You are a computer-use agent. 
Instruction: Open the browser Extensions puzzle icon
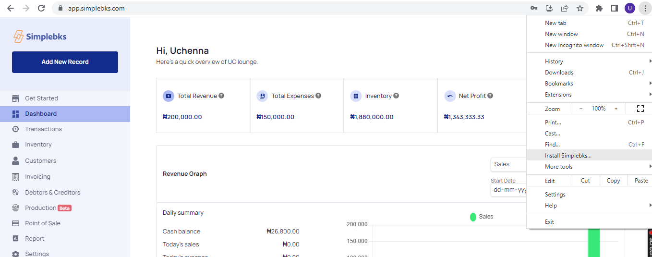tap(599, 8)
